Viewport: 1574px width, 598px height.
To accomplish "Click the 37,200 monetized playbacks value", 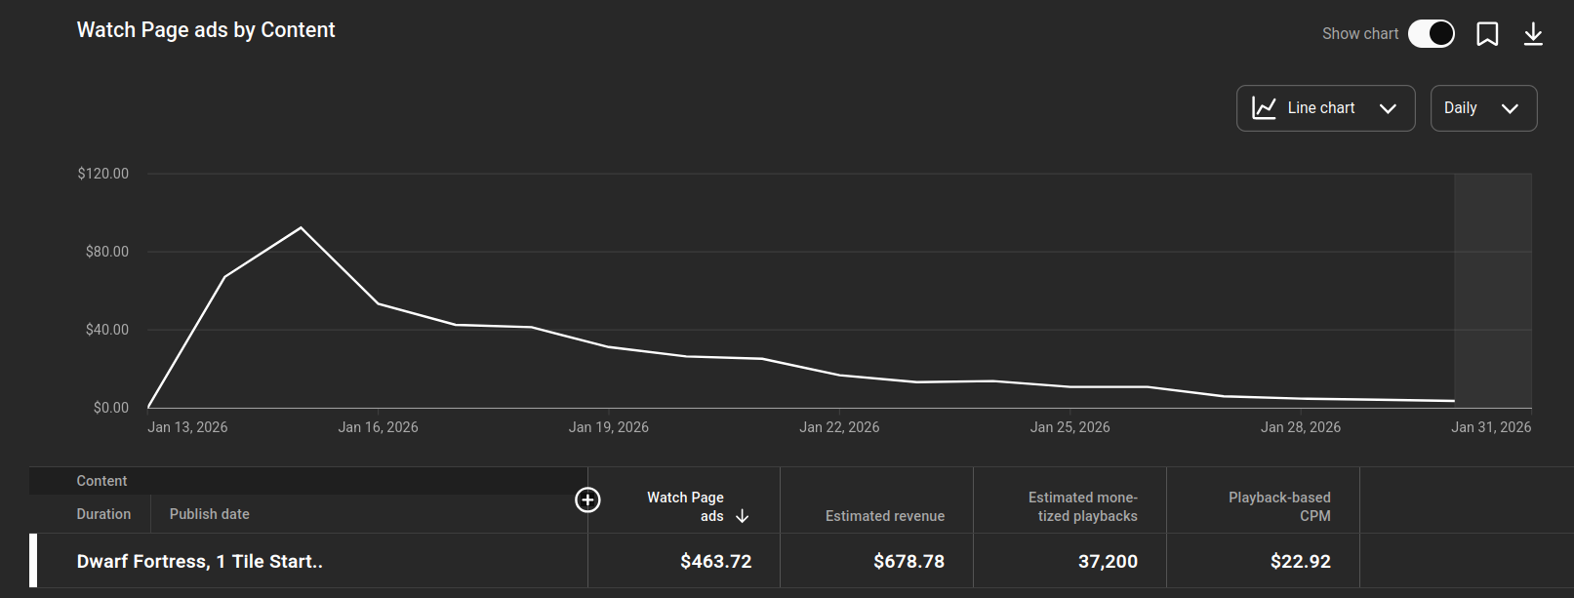I will point(1107,562).
